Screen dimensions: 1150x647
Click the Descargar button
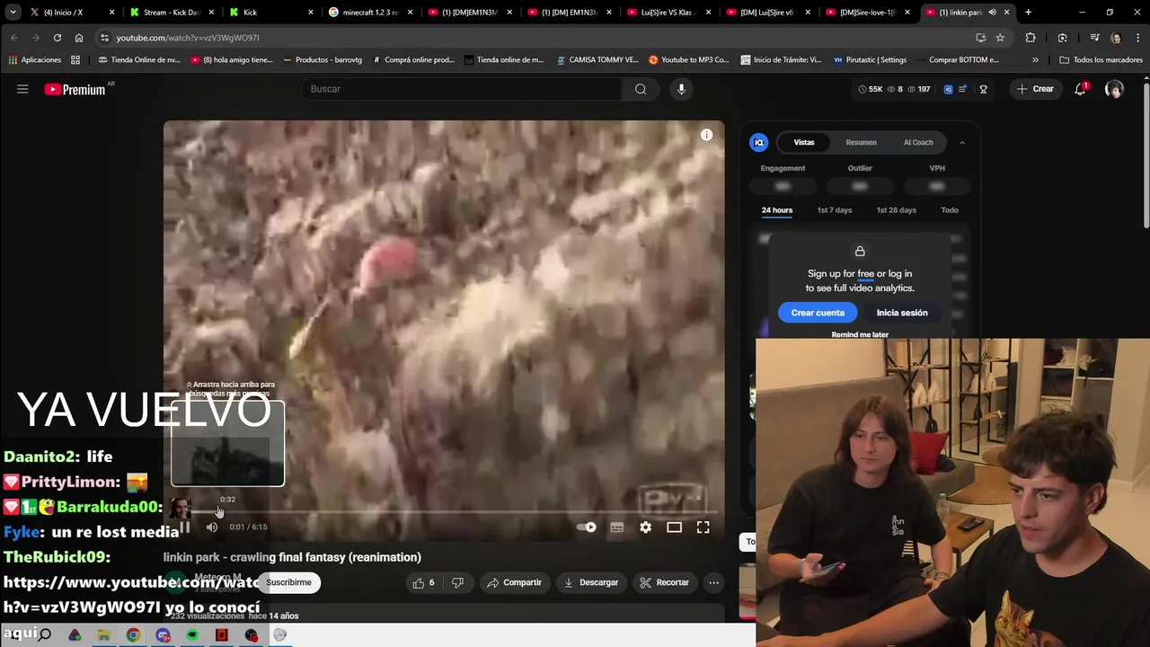click(x=591, y=582)
